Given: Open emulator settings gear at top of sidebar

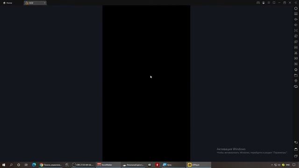Looking at the screenshot, I should click(x=296, y=8).
